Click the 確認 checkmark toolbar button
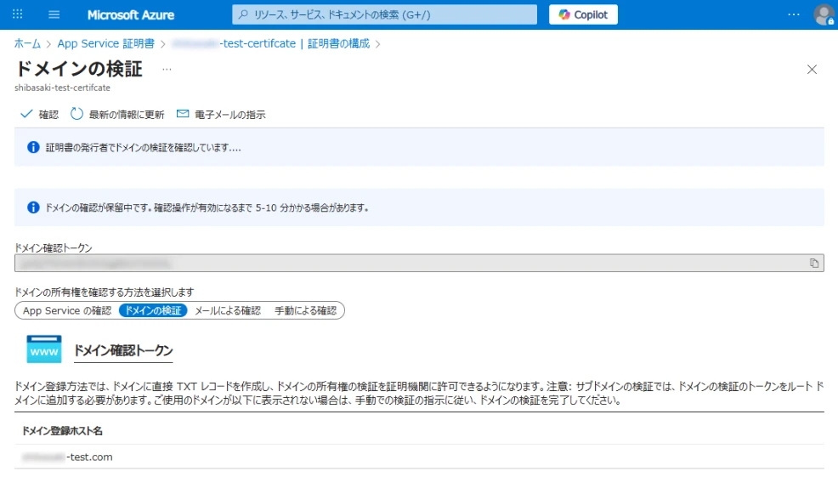 (x=39, y=114)
